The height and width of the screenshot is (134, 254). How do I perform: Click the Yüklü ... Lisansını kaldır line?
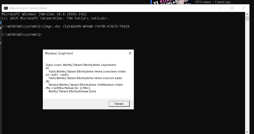coord(85,78)
